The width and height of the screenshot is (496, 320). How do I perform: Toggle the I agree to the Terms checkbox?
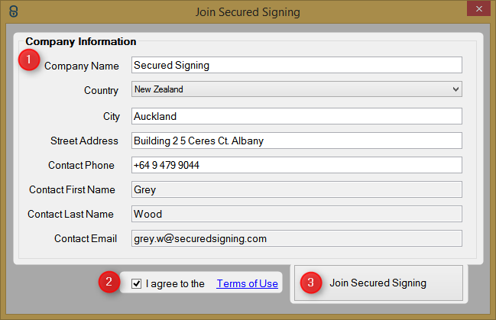click(136, 283)
